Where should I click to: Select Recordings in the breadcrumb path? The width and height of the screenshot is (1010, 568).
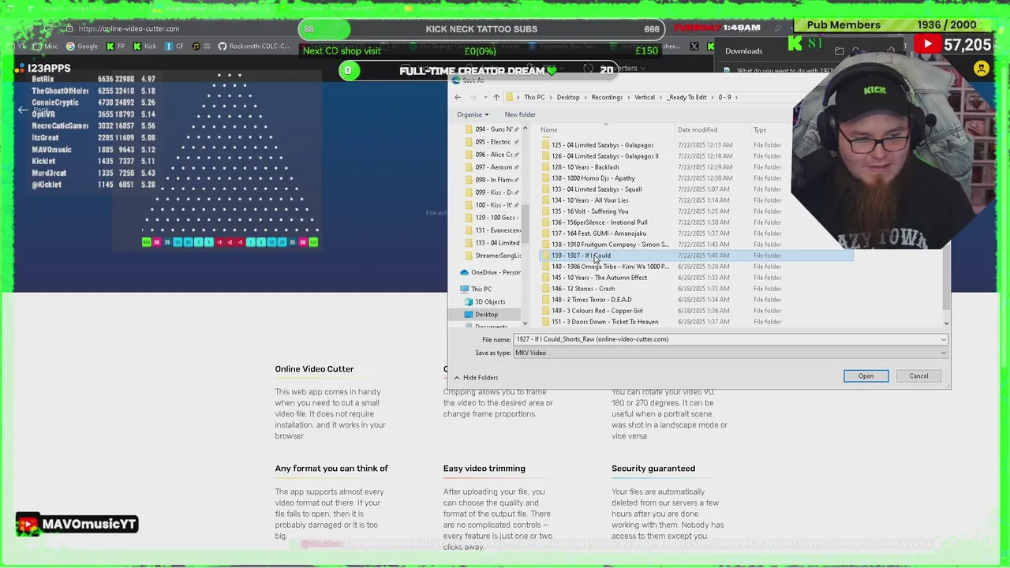click(607, 97)
